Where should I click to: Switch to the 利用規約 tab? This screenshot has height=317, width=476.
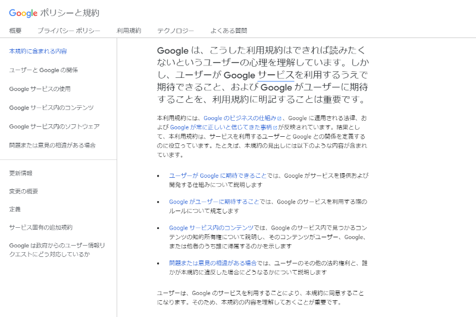[129, 31]
